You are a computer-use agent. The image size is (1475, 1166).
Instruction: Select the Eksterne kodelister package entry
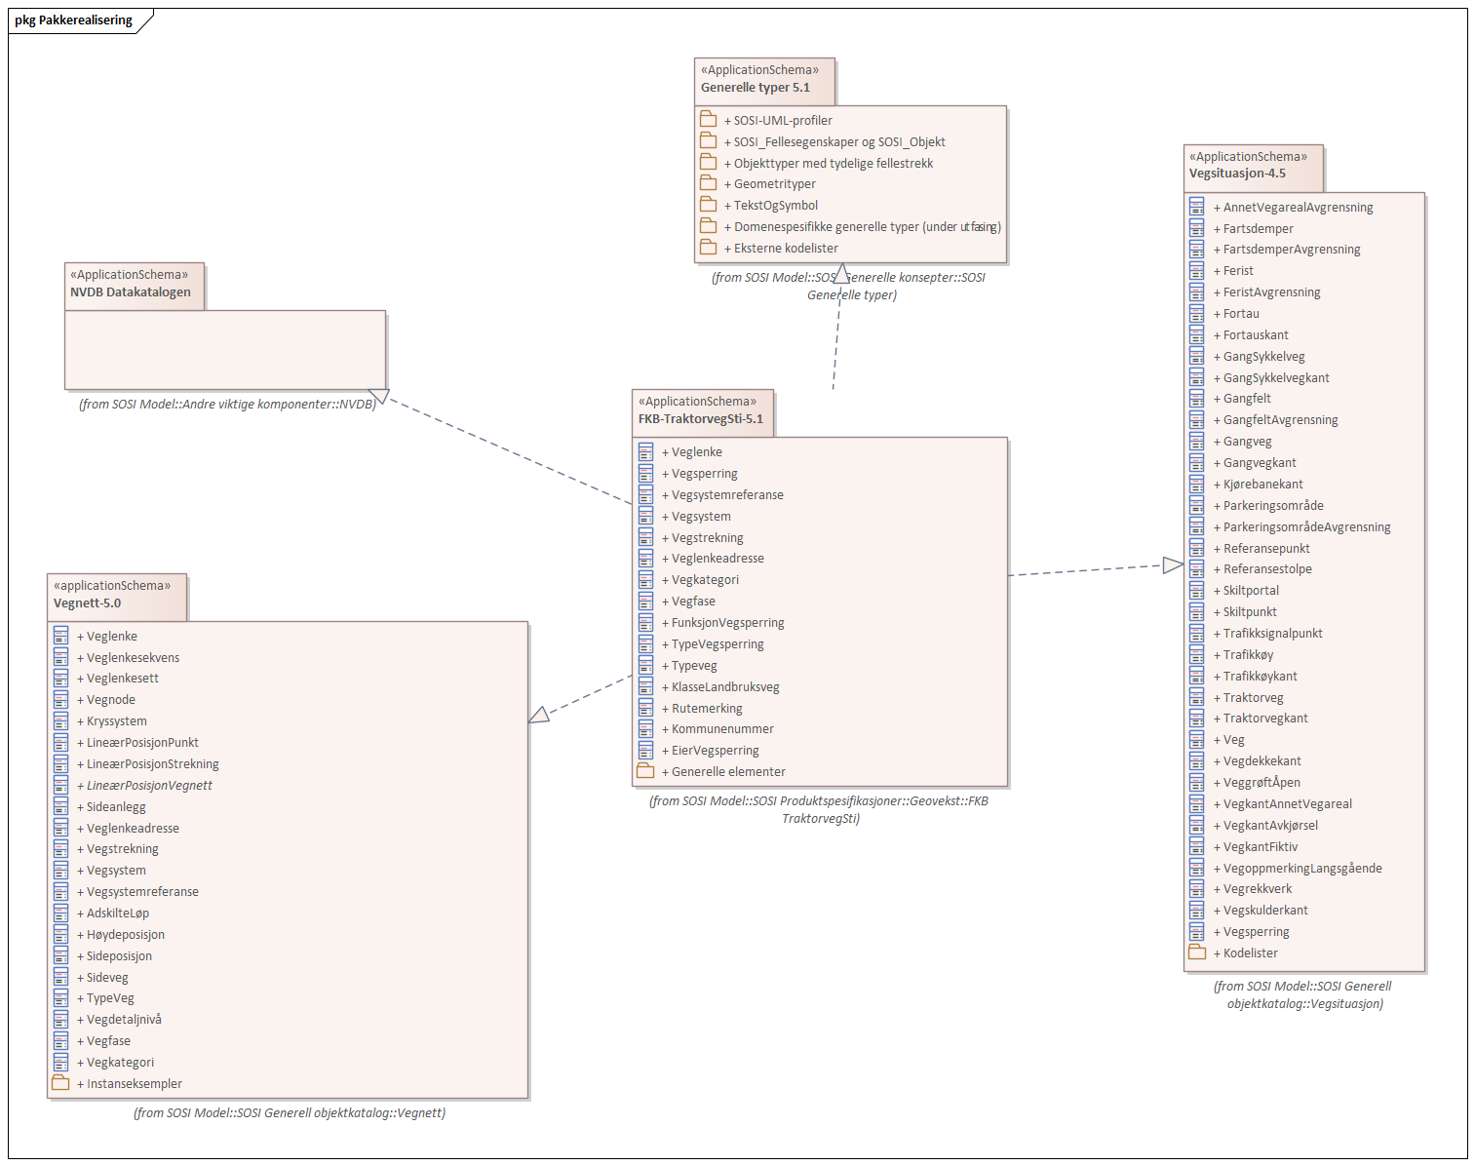coord(785,248)
